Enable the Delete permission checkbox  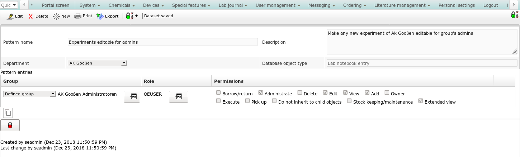(300, 93)
